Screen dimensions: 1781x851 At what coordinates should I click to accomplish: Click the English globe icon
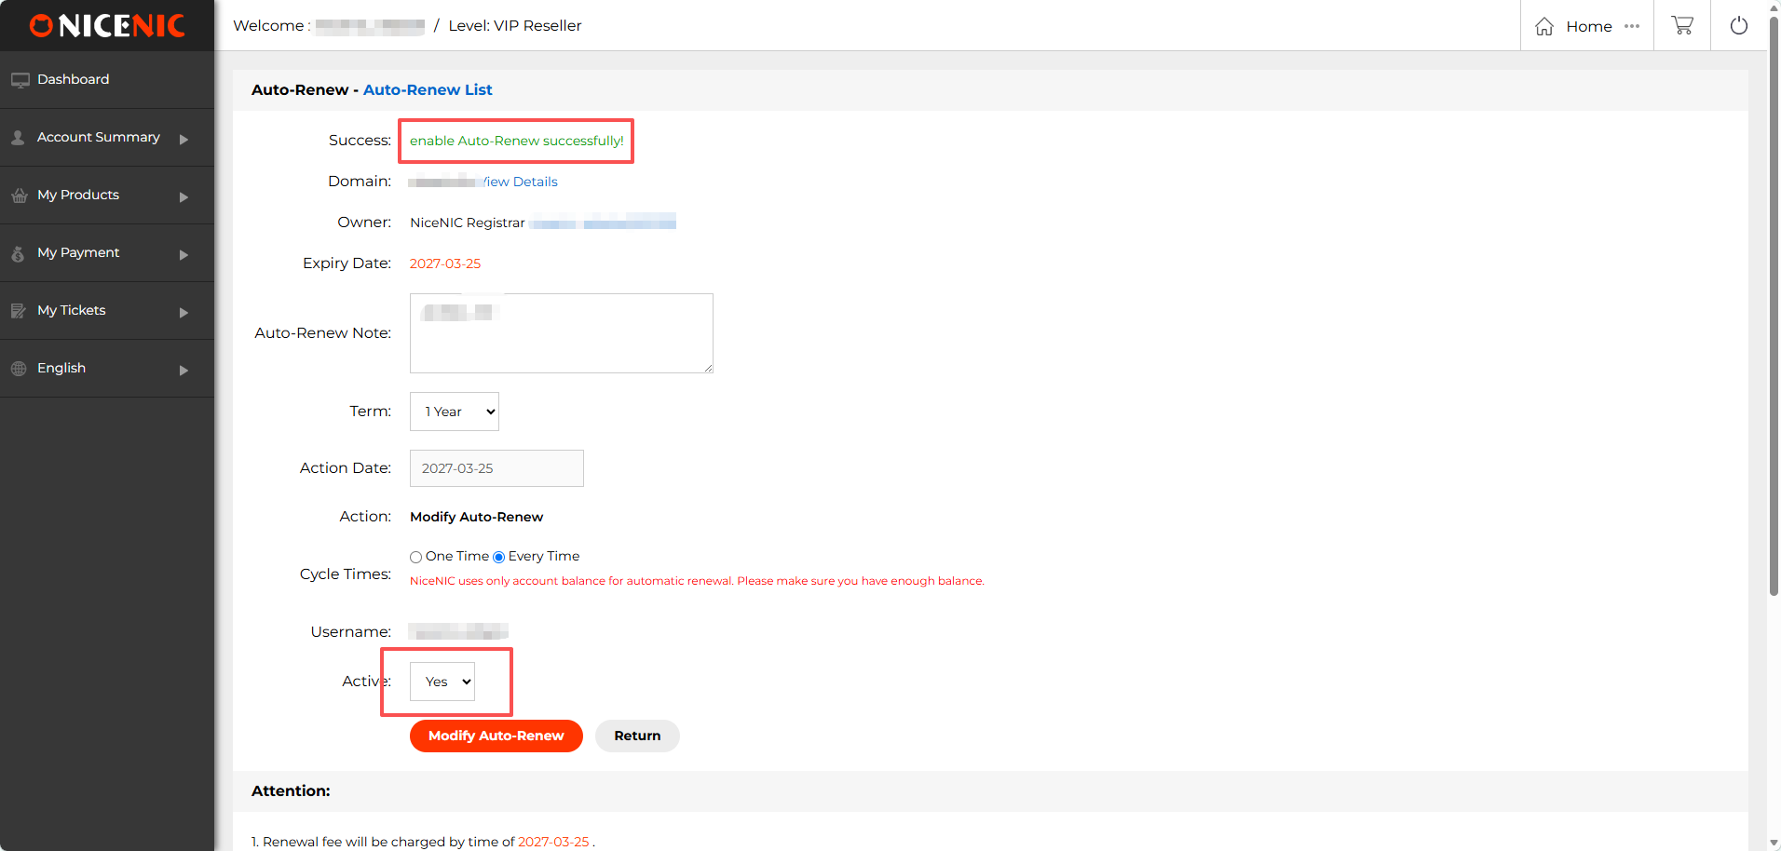click(19, 369)
